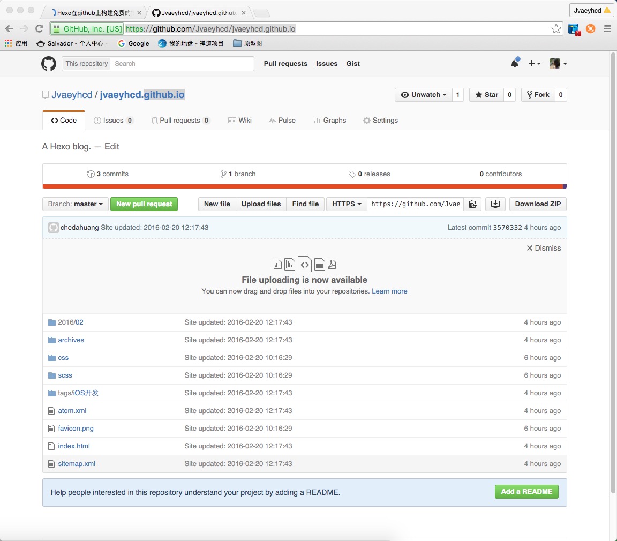Click the clone in Desktop icon button
Viewport: 617px width, 541px height.
(495, 204)
